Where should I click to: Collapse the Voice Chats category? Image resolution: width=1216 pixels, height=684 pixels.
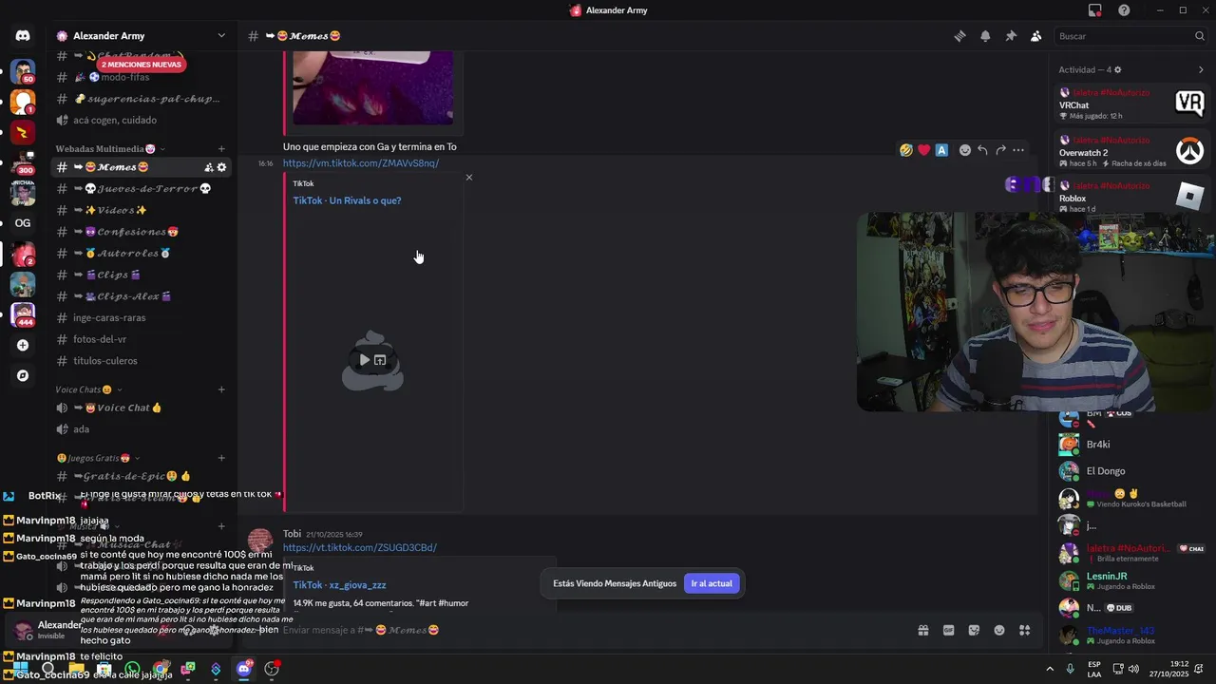tap(88, 389)
